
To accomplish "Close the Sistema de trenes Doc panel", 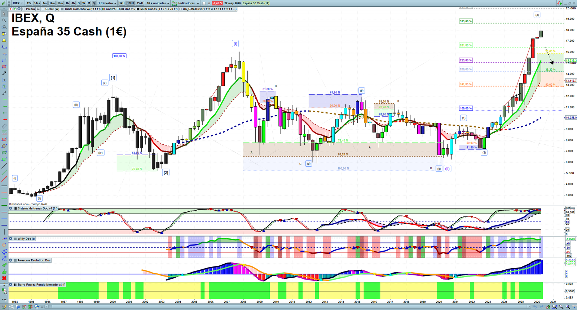I will [x=10, y=208].
